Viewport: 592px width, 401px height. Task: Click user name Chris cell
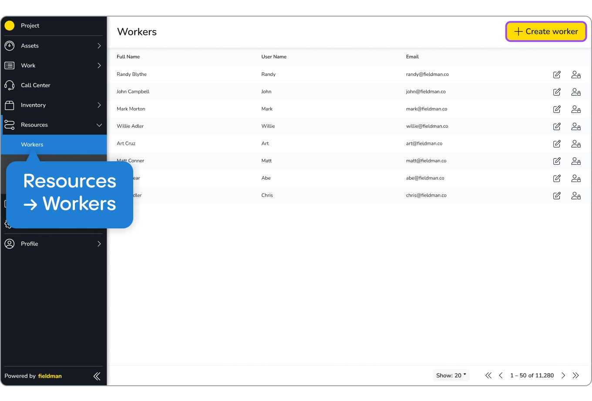pos(267,195)
